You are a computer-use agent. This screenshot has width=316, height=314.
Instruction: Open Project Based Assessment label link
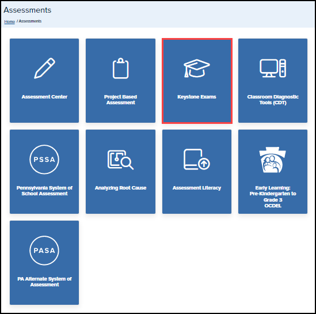120,100
